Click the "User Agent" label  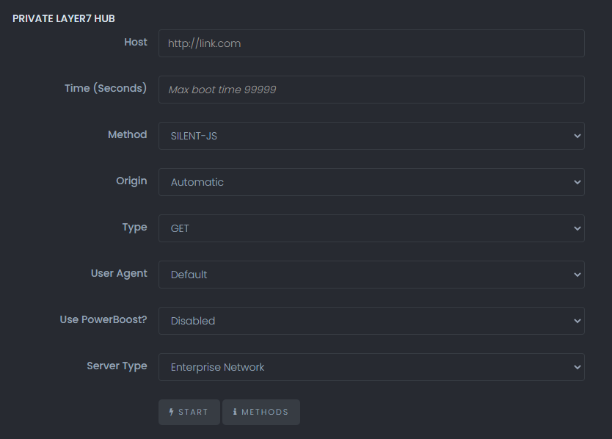pos(119,273)
